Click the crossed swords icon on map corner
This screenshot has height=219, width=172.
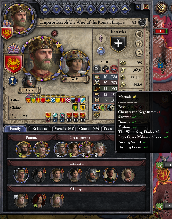coord(162,8)
